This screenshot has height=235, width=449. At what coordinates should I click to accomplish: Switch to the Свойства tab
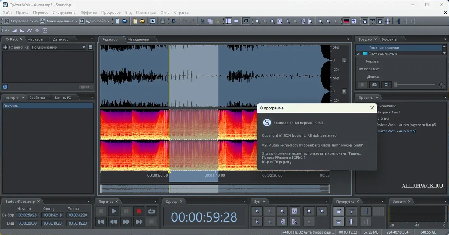37,98
